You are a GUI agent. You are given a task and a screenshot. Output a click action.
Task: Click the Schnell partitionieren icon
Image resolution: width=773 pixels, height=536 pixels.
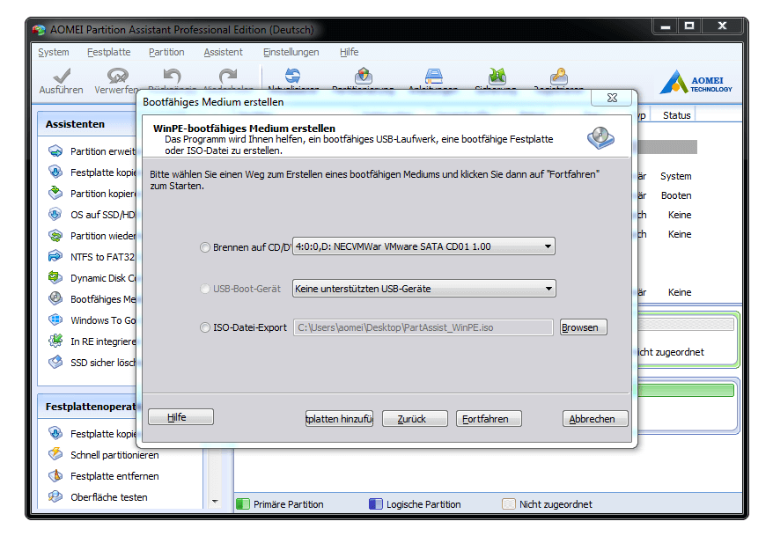tap(55, 454)
